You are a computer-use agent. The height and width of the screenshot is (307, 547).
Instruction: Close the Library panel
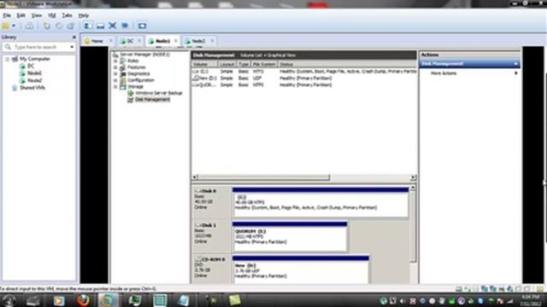coord(74,38)
